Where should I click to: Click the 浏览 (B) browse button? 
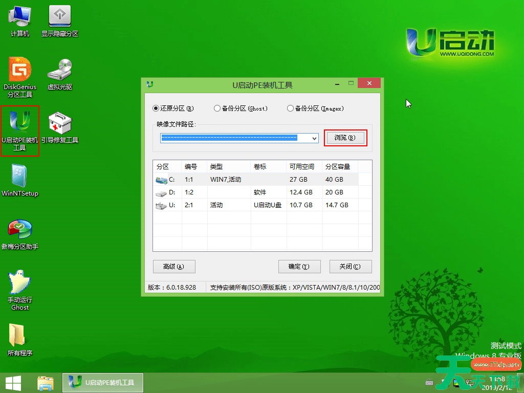click(x=345, y=138)
